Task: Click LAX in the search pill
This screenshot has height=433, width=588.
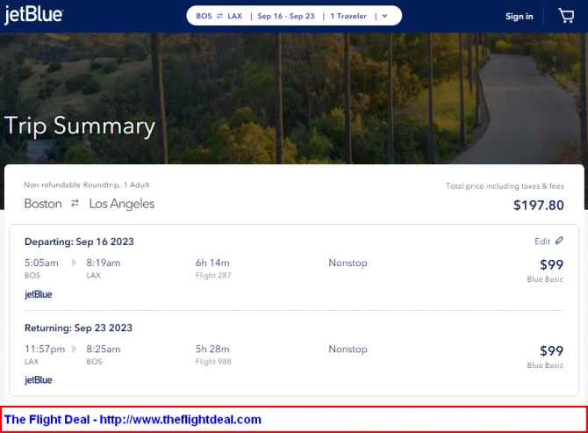Action: point(234,16)
